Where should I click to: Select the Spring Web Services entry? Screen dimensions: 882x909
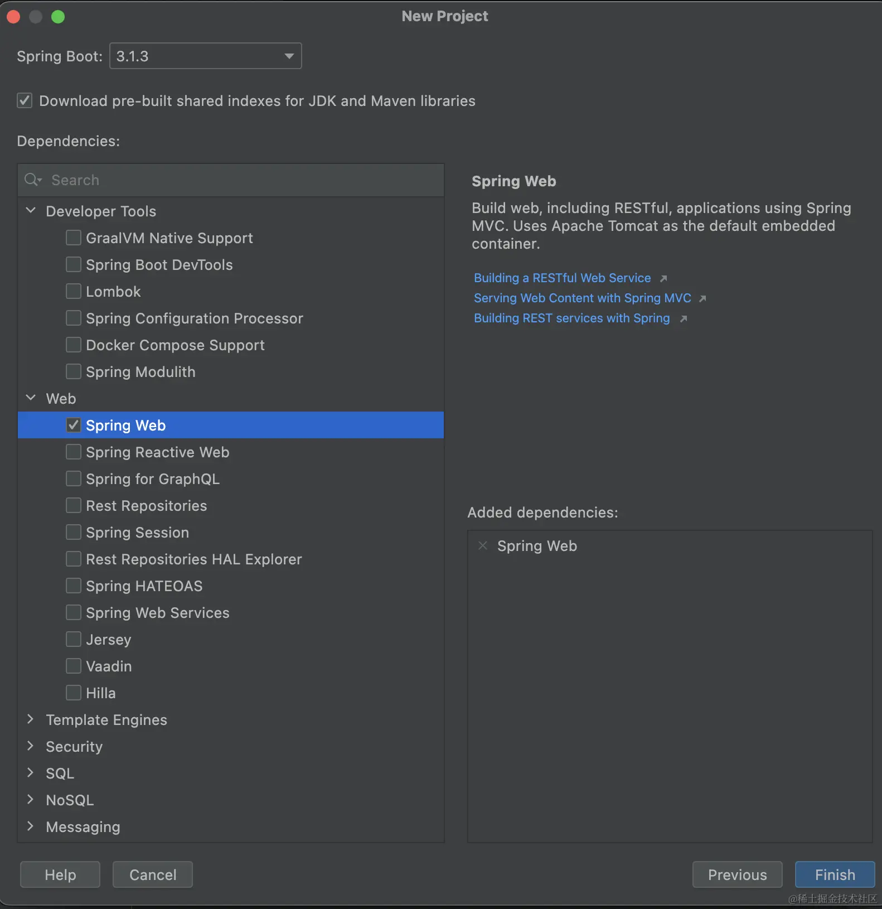[157, 613]
